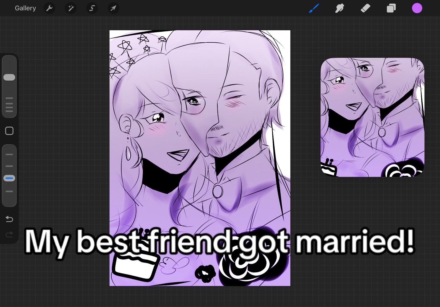
Task: Tap the Undo arrow
Action: (9, 219)
